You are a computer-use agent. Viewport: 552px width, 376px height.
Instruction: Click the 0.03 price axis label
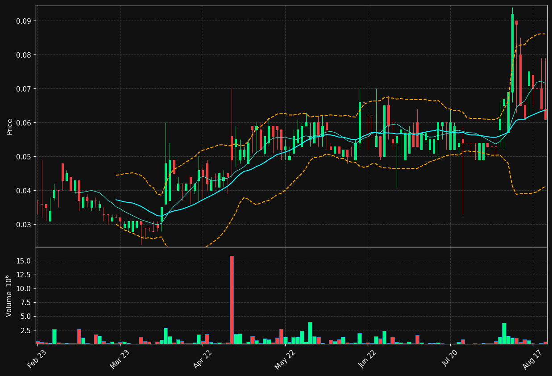tap(24, 225)
